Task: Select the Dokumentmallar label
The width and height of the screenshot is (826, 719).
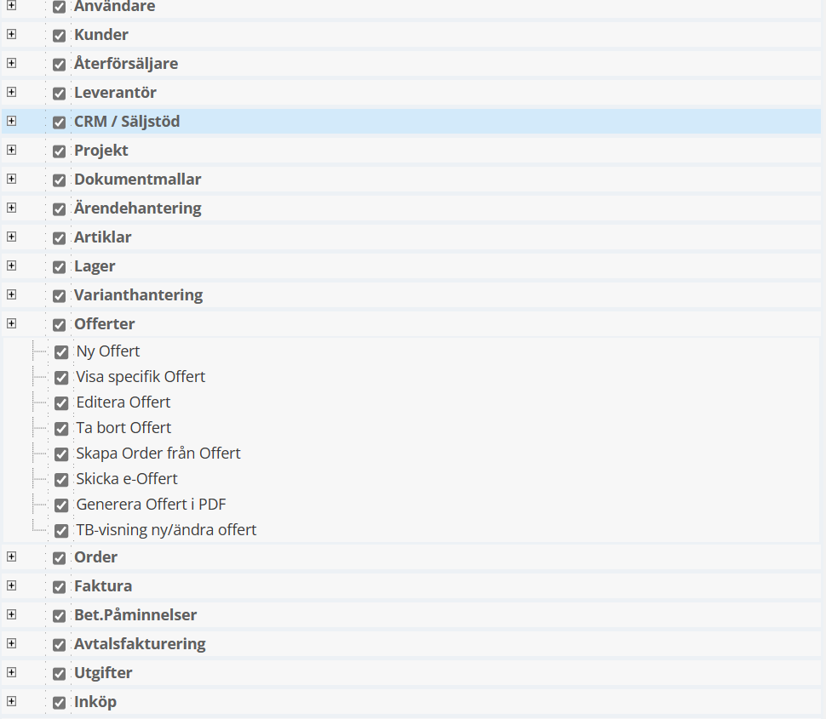Action: tap(137, 180)
